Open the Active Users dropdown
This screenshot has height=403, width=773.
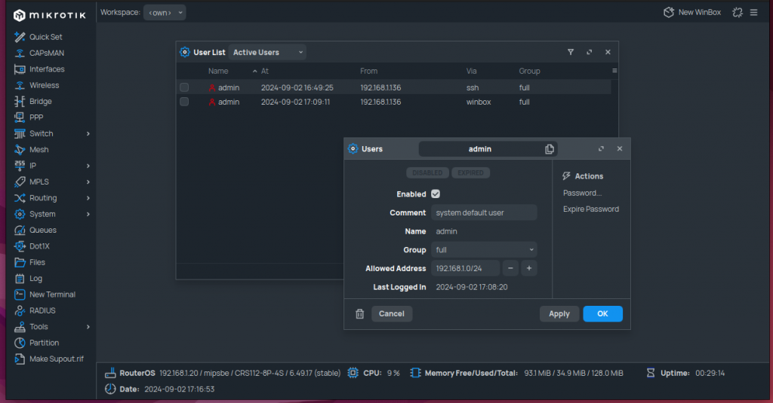point(267,52)
